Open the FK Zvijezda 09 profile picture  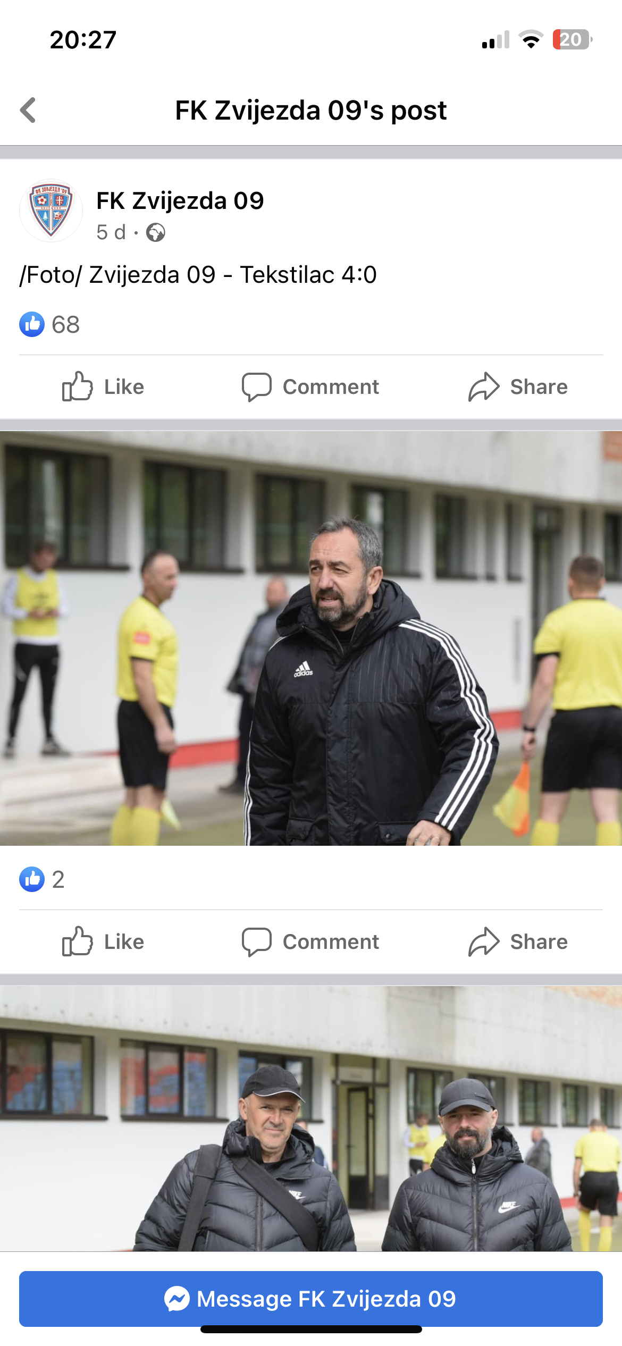[x=51, y=211]
